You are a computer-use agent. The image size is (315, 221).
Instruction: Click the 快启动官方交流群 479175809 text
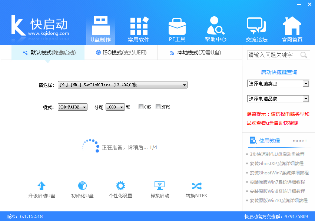click(x=276, y=217)
